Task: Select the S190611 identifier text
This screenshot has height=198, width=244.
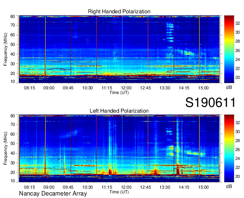Action: (210, 103)
